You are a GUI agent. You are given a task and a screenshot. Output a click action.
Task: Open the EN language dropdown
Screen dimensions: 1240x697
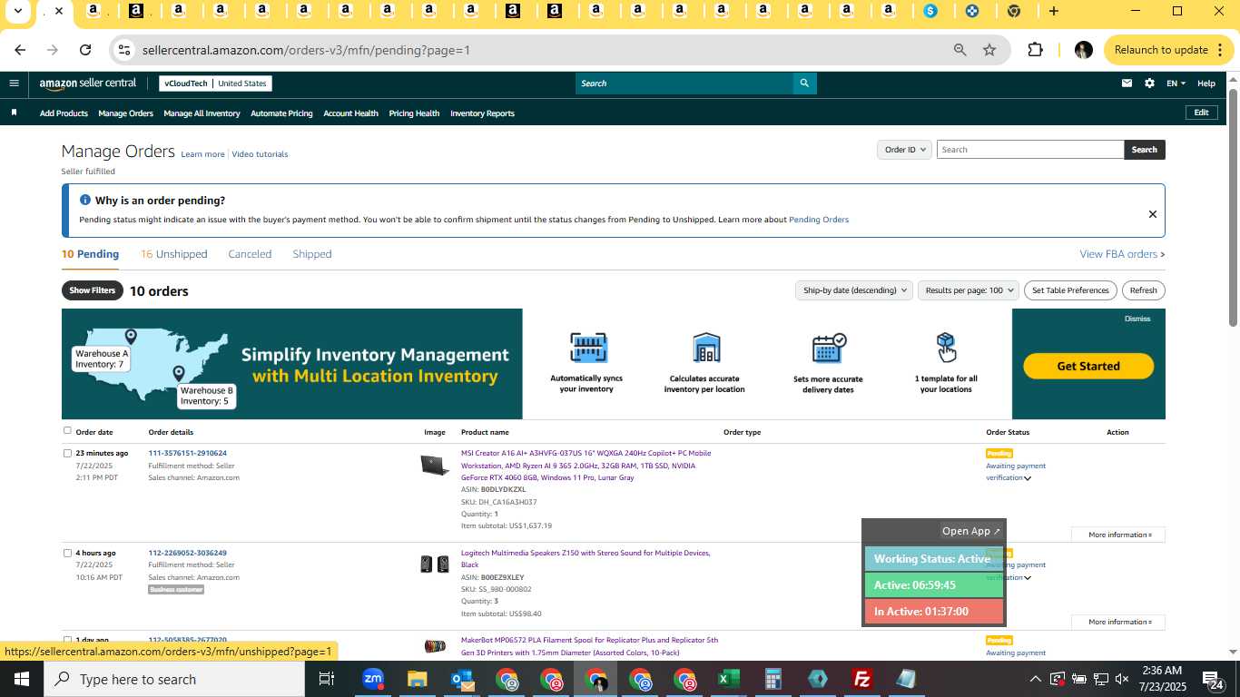[1176, 83]
